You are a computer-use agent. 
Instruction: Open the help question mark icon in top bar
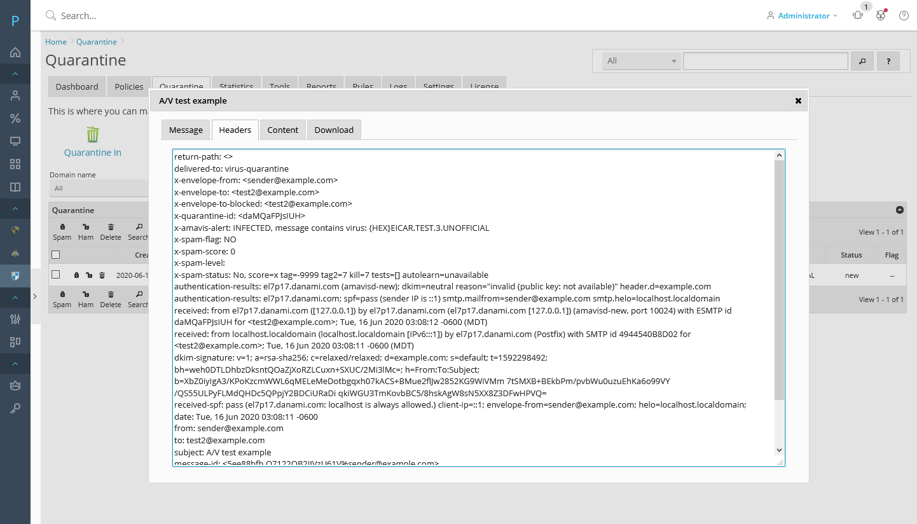coord(904,15)
